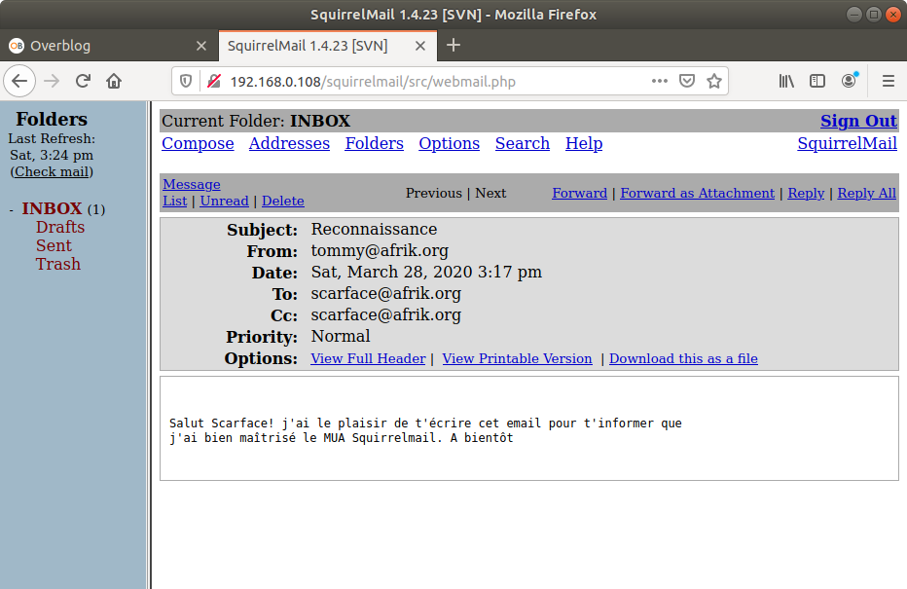Open the Firefox hamburger menu
The height and width of the screenshot is (589, 907).
click(889, 81)
